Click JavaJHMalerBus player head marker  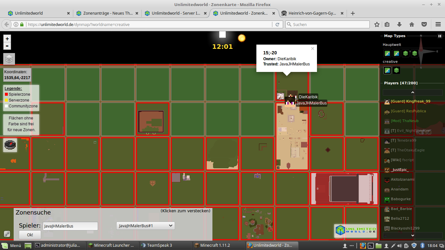pos(290,102)
